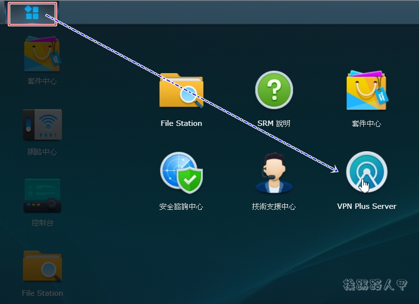Screen dimensions: 419x304
Task: Select the "網路中心" desktop label text
Action: pyautogui.click(x=42, y=152)
